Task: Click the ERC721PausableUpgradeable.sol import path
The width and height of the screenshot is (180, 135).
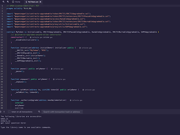Action: coord(62,16)
